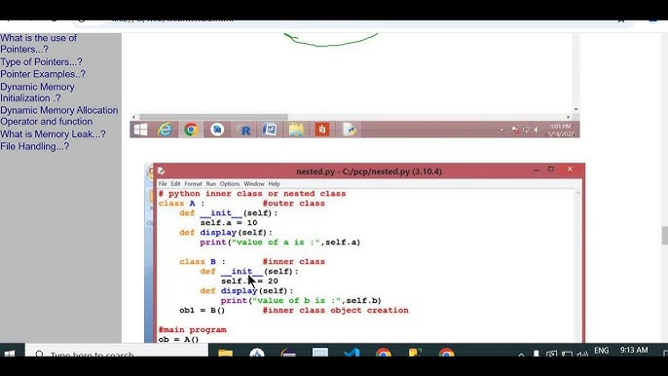Open the orange app icon on embedded taskbar
This screenshot has height=376, width=668.
[x=322, y=130]
